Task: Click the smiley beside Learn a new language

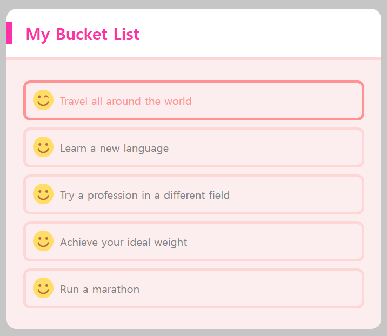Action: point(43,147)
